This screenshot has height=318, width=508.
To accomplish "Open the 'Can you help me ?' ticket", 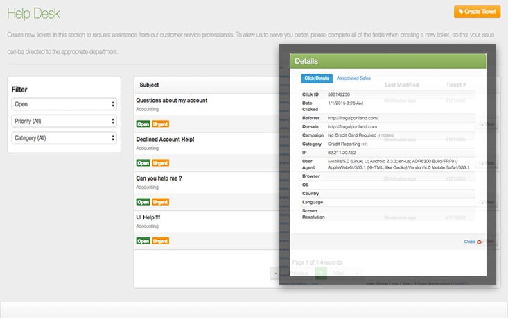I will [x=159, y=178].
